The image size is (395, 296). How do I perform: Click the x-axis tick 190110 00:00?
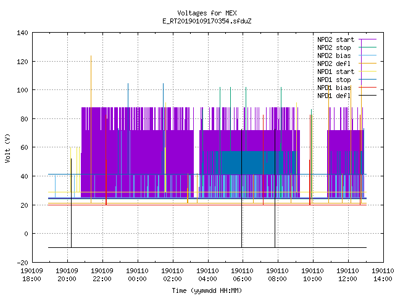click(x=137, y=275)
